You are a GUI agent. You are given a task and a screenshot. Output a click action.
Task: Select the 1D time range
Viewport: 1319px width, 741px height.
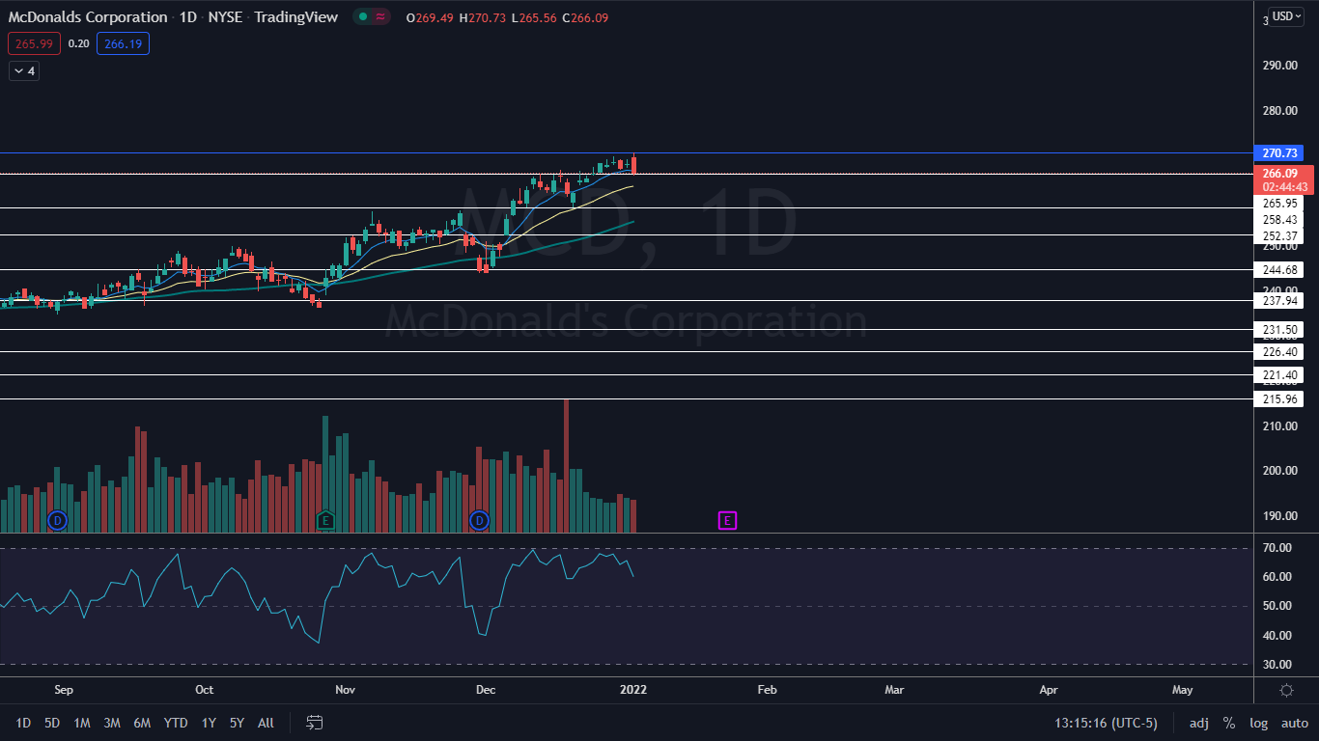click(x=23, y=723)
